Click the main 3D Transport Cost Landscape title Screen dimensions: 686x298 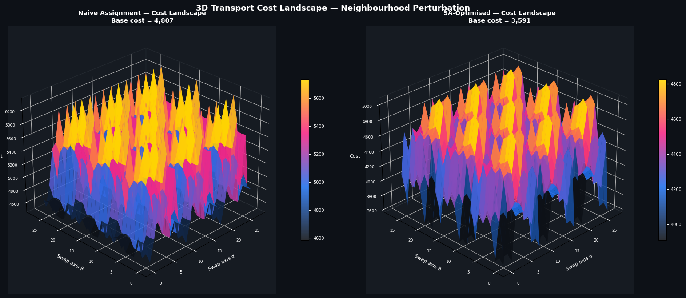point(332,8)
